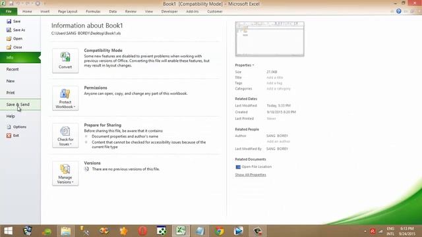Open the Developer tab

[x=169, y=11]
